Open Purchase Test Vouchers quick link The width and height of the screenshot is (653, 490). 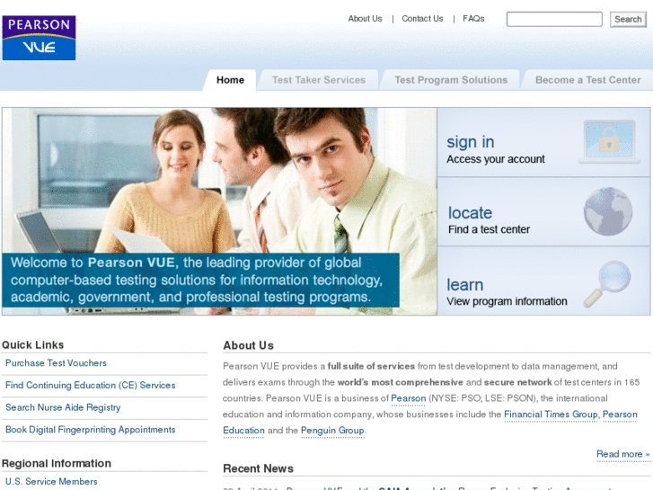tap(56, 363)
